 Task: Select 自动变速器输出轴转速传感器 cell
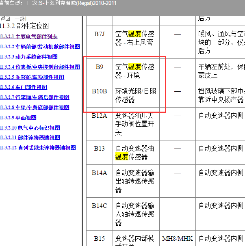(136, 181)
